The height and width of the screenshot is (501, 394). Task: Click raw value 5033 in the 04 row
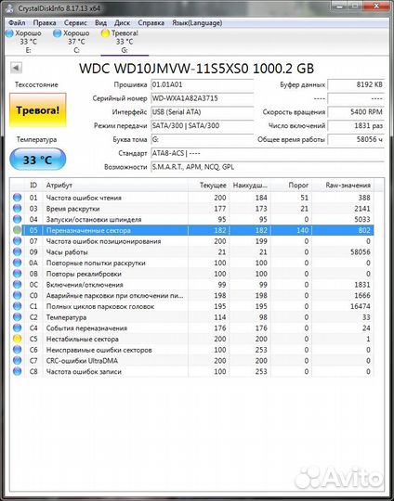[362, 219]
